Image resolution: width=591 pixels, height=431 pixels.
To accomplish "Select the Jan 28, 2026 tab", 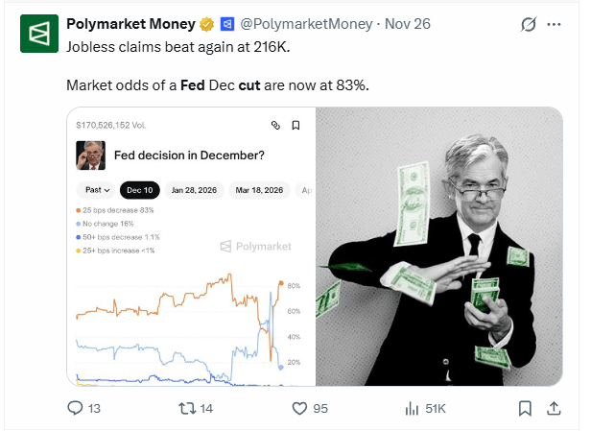I will (x=194, y=190).
